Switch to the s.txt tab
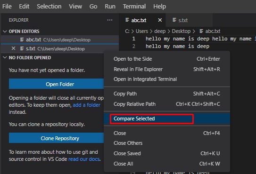Image resolution: width=256 pixels, height=174 pixels. coord(189,20)
